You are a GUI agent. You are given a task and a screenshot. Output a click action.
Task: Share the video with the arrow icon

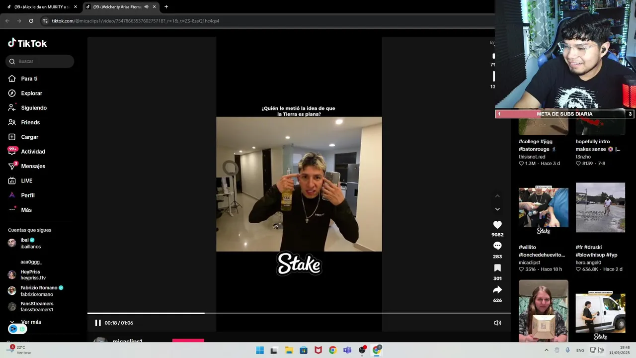coord(497,290)
